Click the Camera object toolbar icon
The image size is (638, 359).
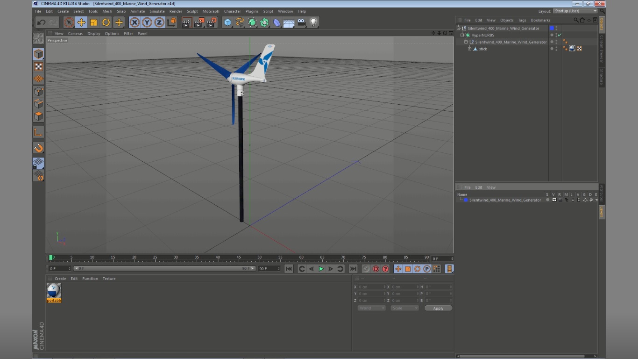pyautogui.click(x=302, y=22)
